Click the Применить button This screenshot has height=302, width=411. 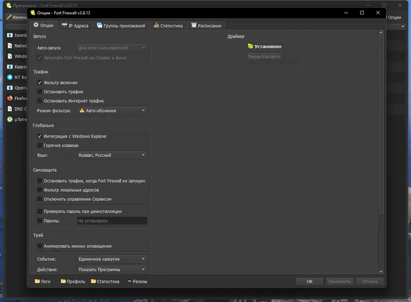pyautogui.click(x=340, y=281)
